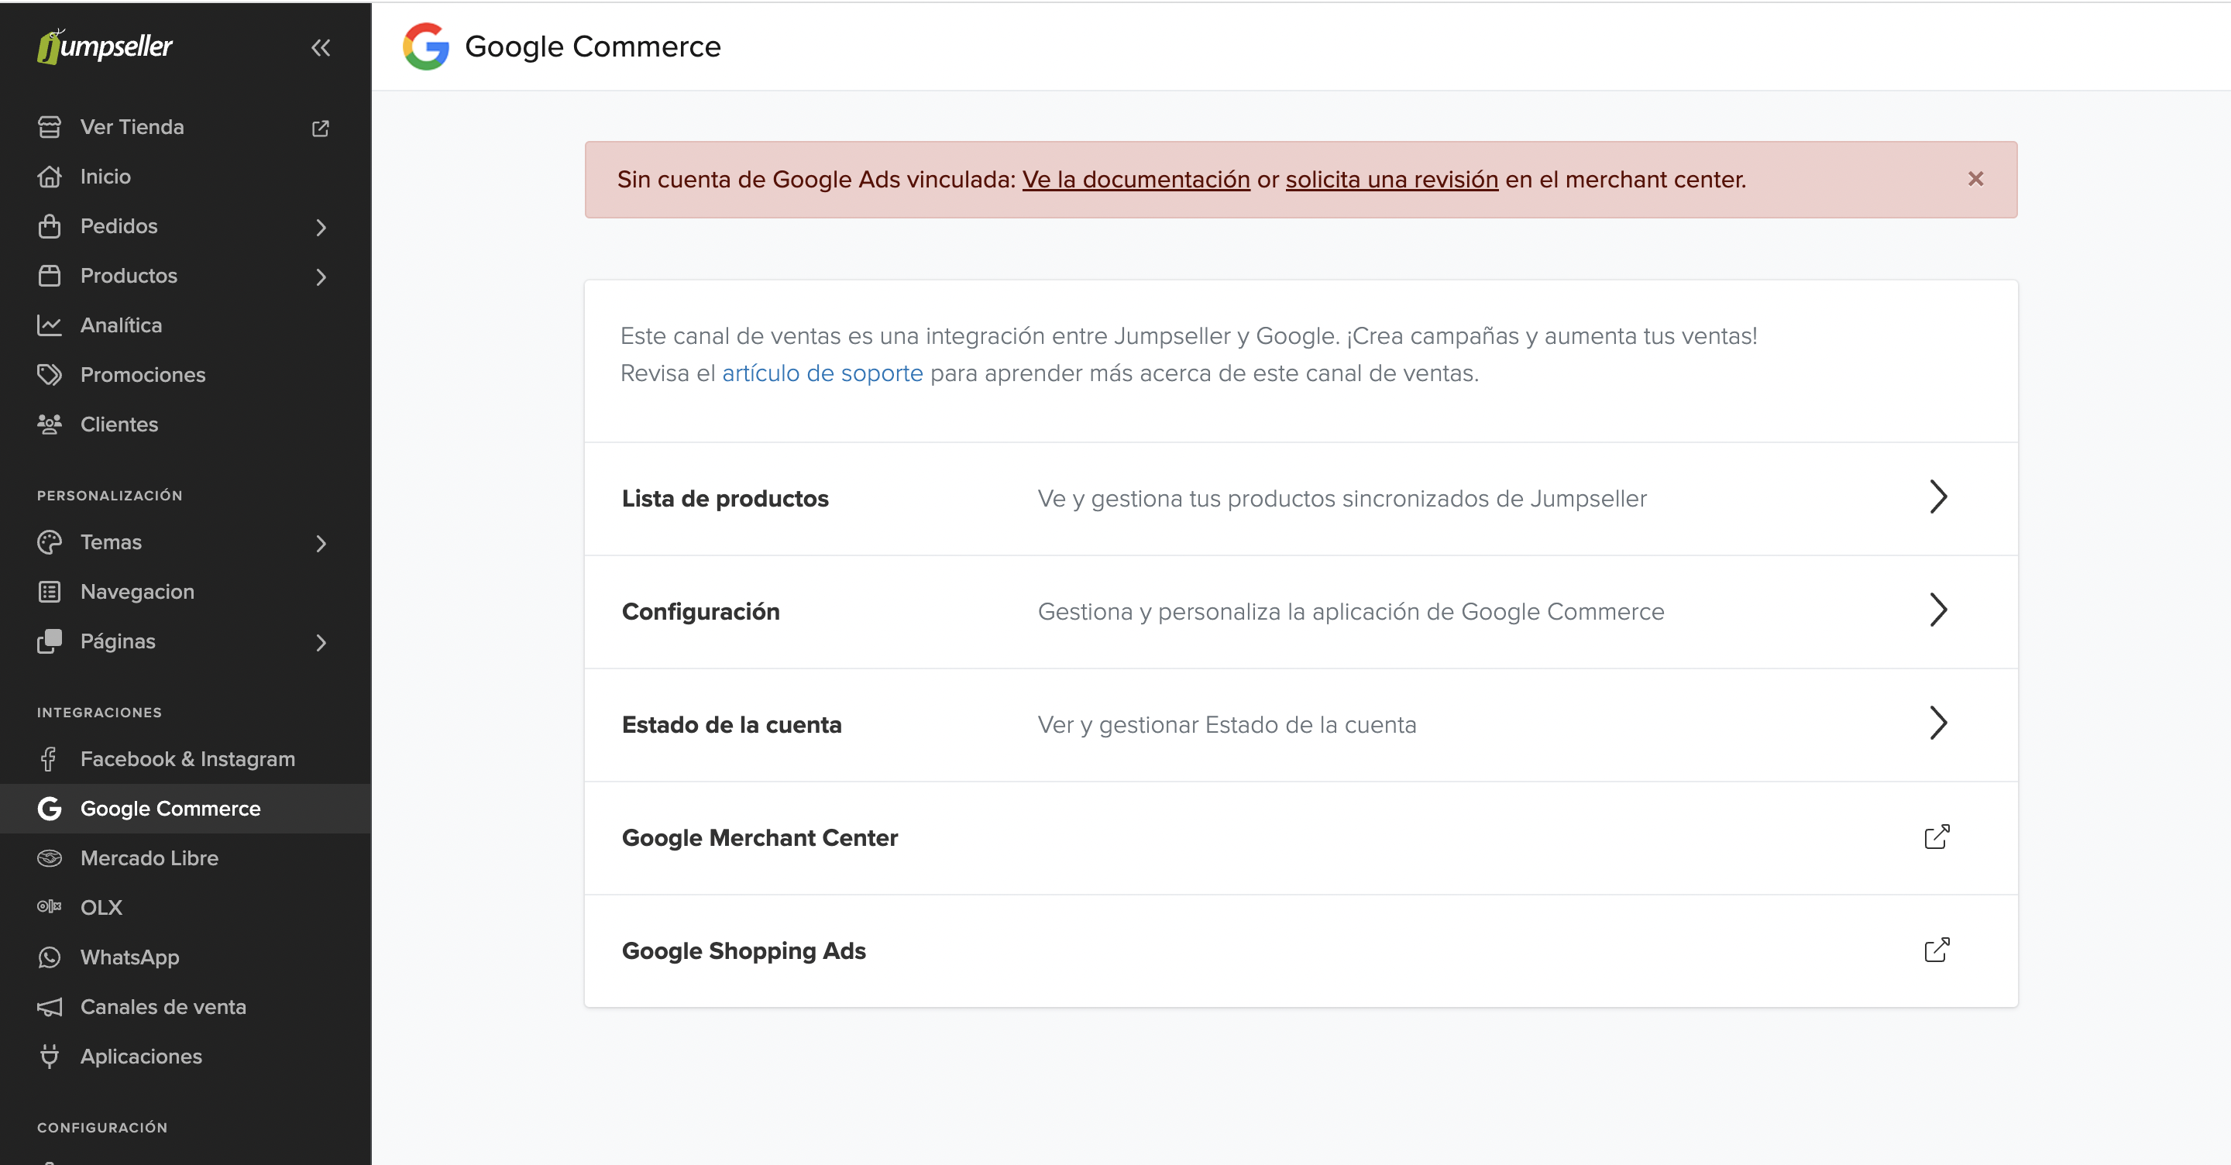Click the Jumpseller logo
The width and height of the screenshot is (2231, 1165).
[105, 46]
